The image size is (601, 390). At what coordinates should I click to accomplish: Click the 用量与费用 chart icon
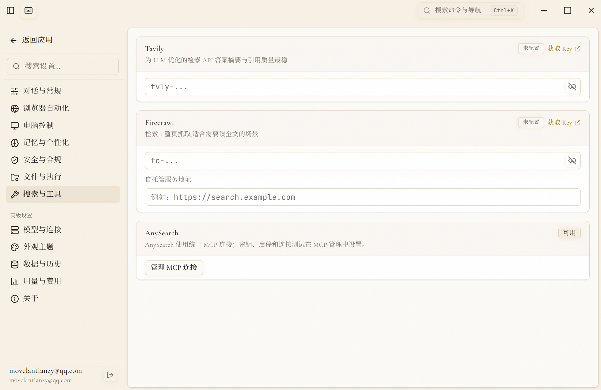click(15, 281)
